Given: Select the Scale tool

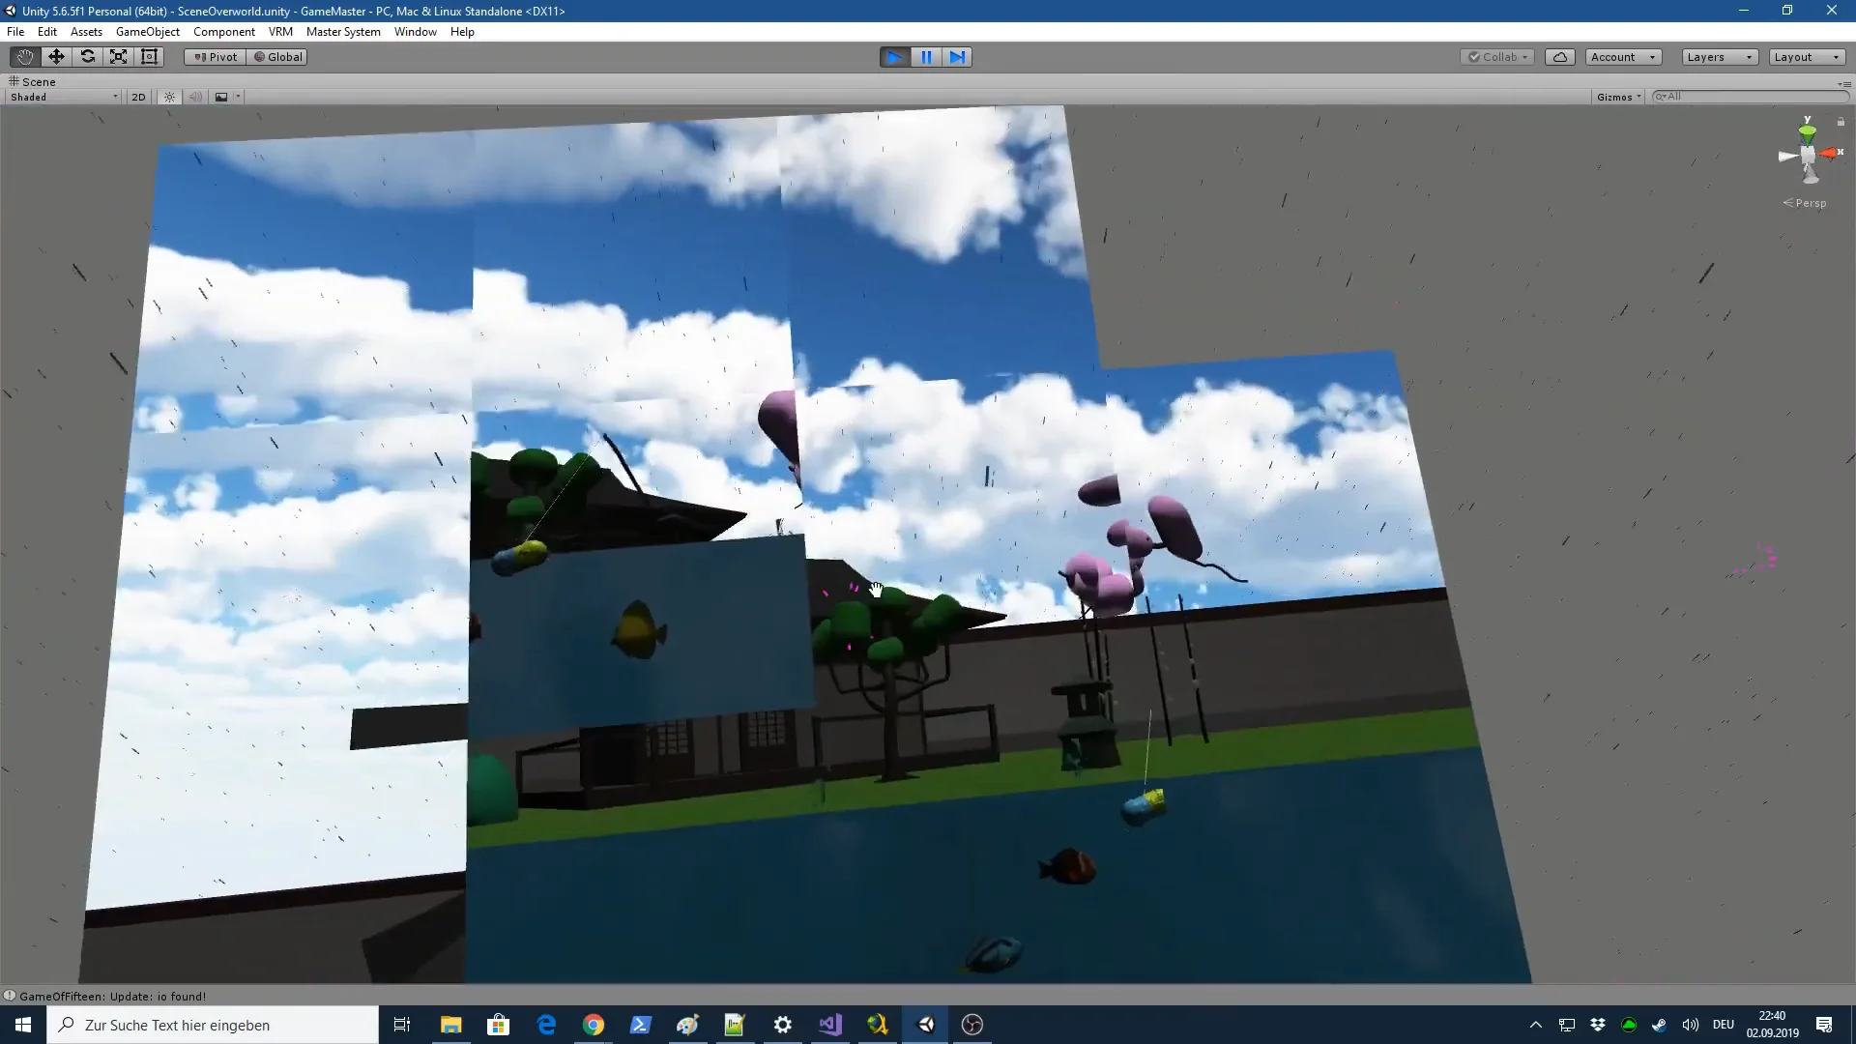Looking at the screenshot, I should (118, 56).
